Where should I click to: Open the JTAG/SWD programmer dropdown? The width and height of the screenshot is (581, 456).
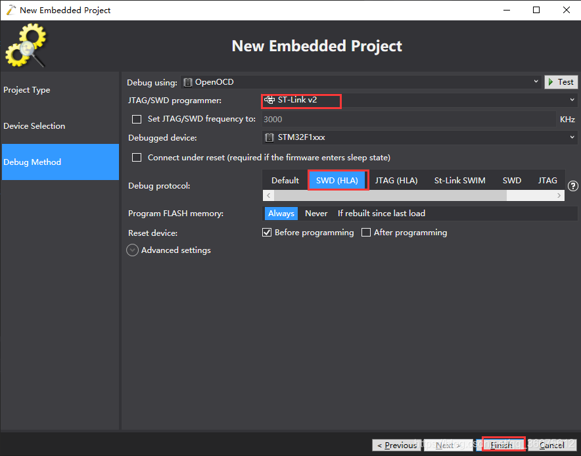pyautogui.click(x=419, y=100)
